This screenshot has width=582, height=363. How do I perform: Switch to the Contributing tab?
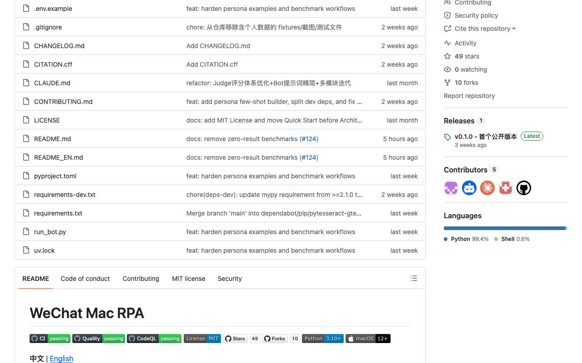[x=141, y=279]
